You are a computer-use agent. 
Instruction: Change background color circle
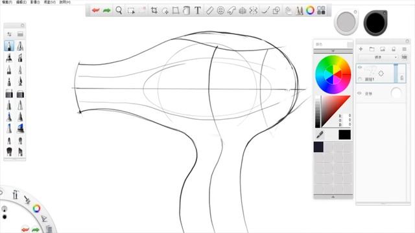(396, 93)
